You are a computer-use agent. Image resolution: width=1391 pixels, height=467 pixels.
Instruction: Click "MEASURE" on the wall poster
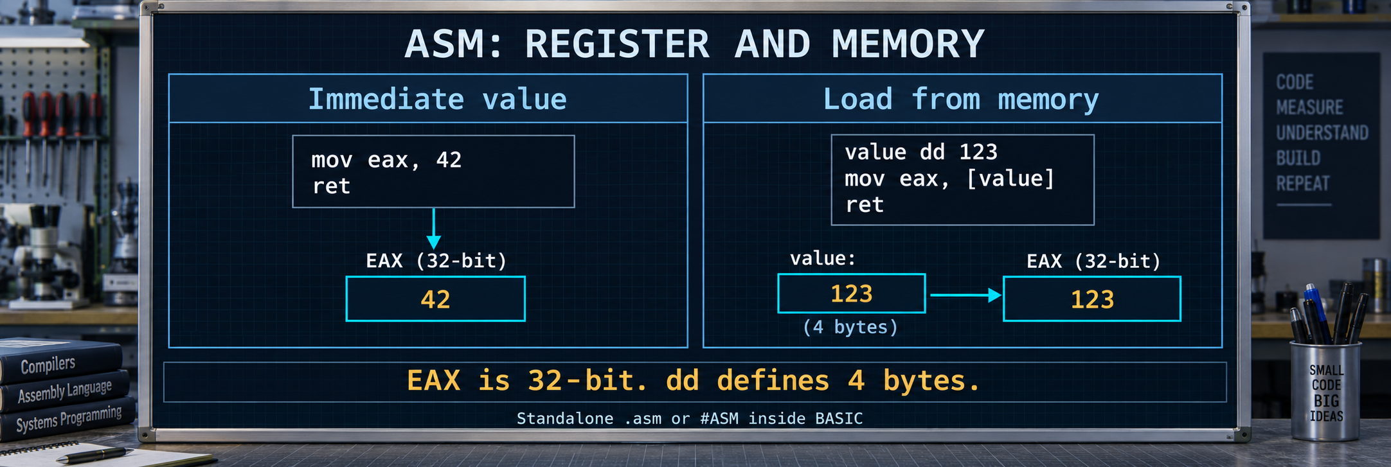coord(1309,107)
